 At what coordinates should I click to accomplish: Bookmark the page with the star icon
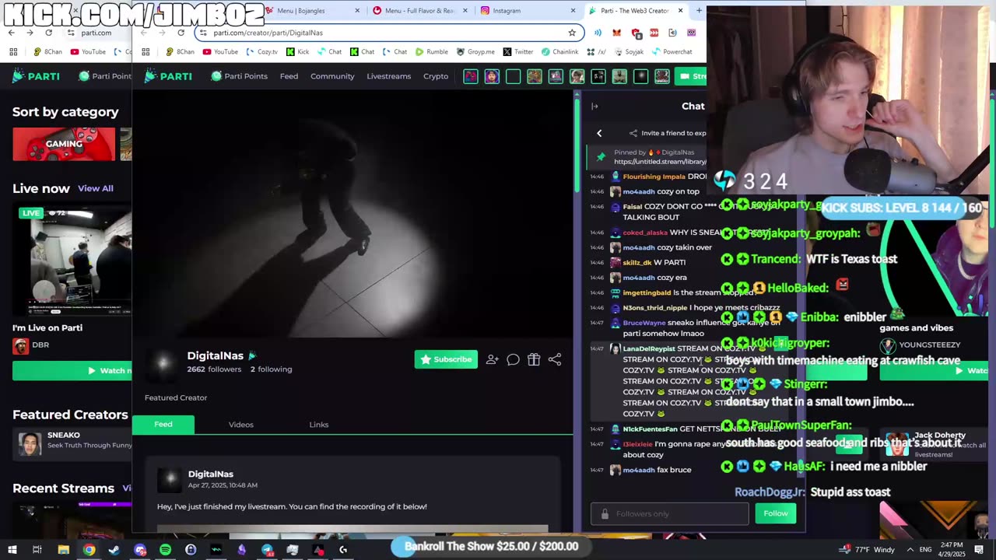point(572,33)
